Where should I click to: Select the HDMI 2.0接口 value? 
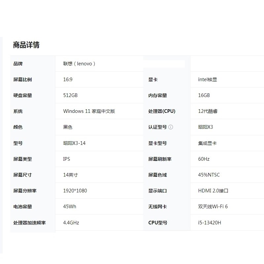[x=213, y=191]
